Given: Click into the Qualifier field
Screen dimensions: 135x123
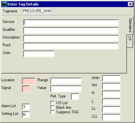Looking at the screenshot, I should point(71,30).
